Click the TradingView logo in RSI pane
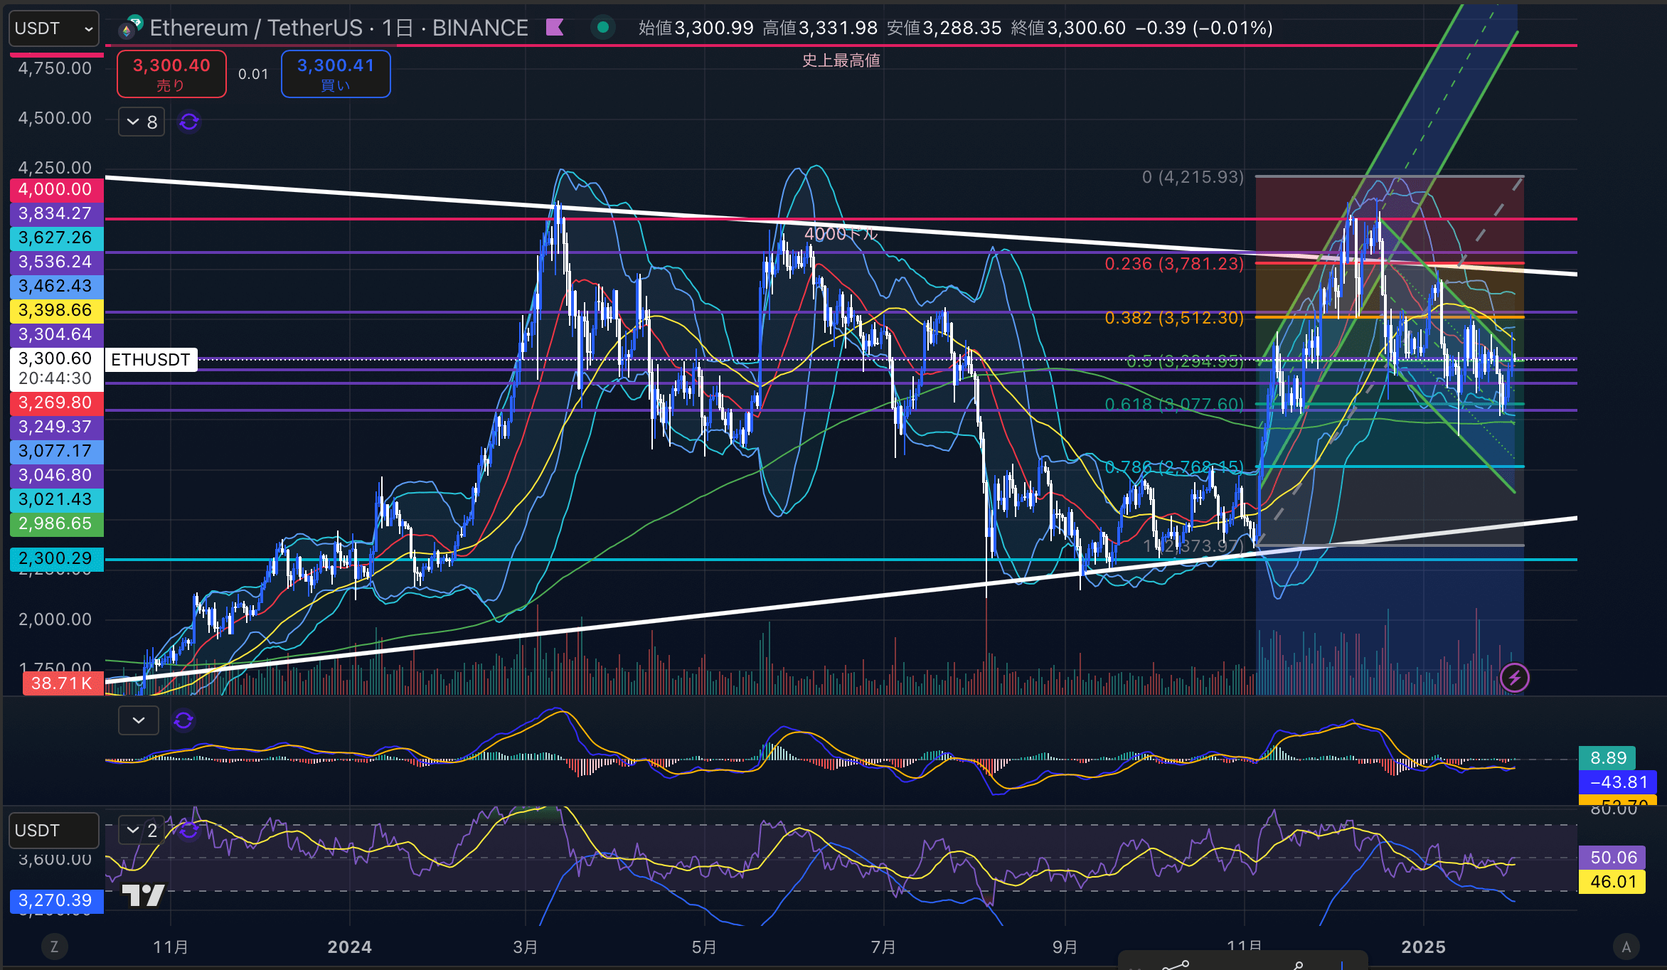This screenshot has width=1667, height=970. point(144,895)
